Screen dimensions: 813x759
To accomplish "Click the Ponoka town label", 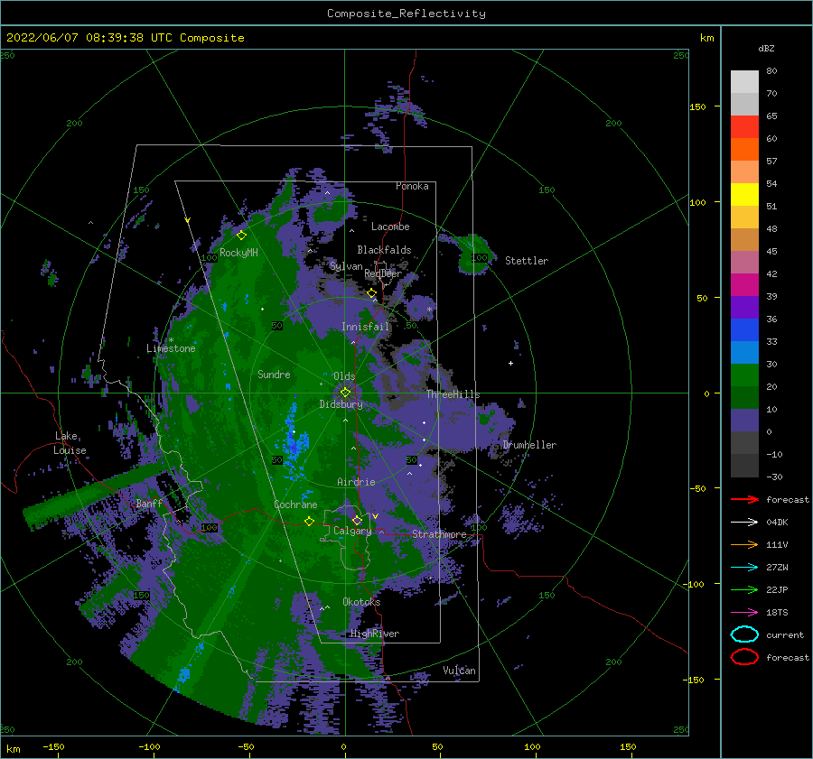I will tap(412, 186).
